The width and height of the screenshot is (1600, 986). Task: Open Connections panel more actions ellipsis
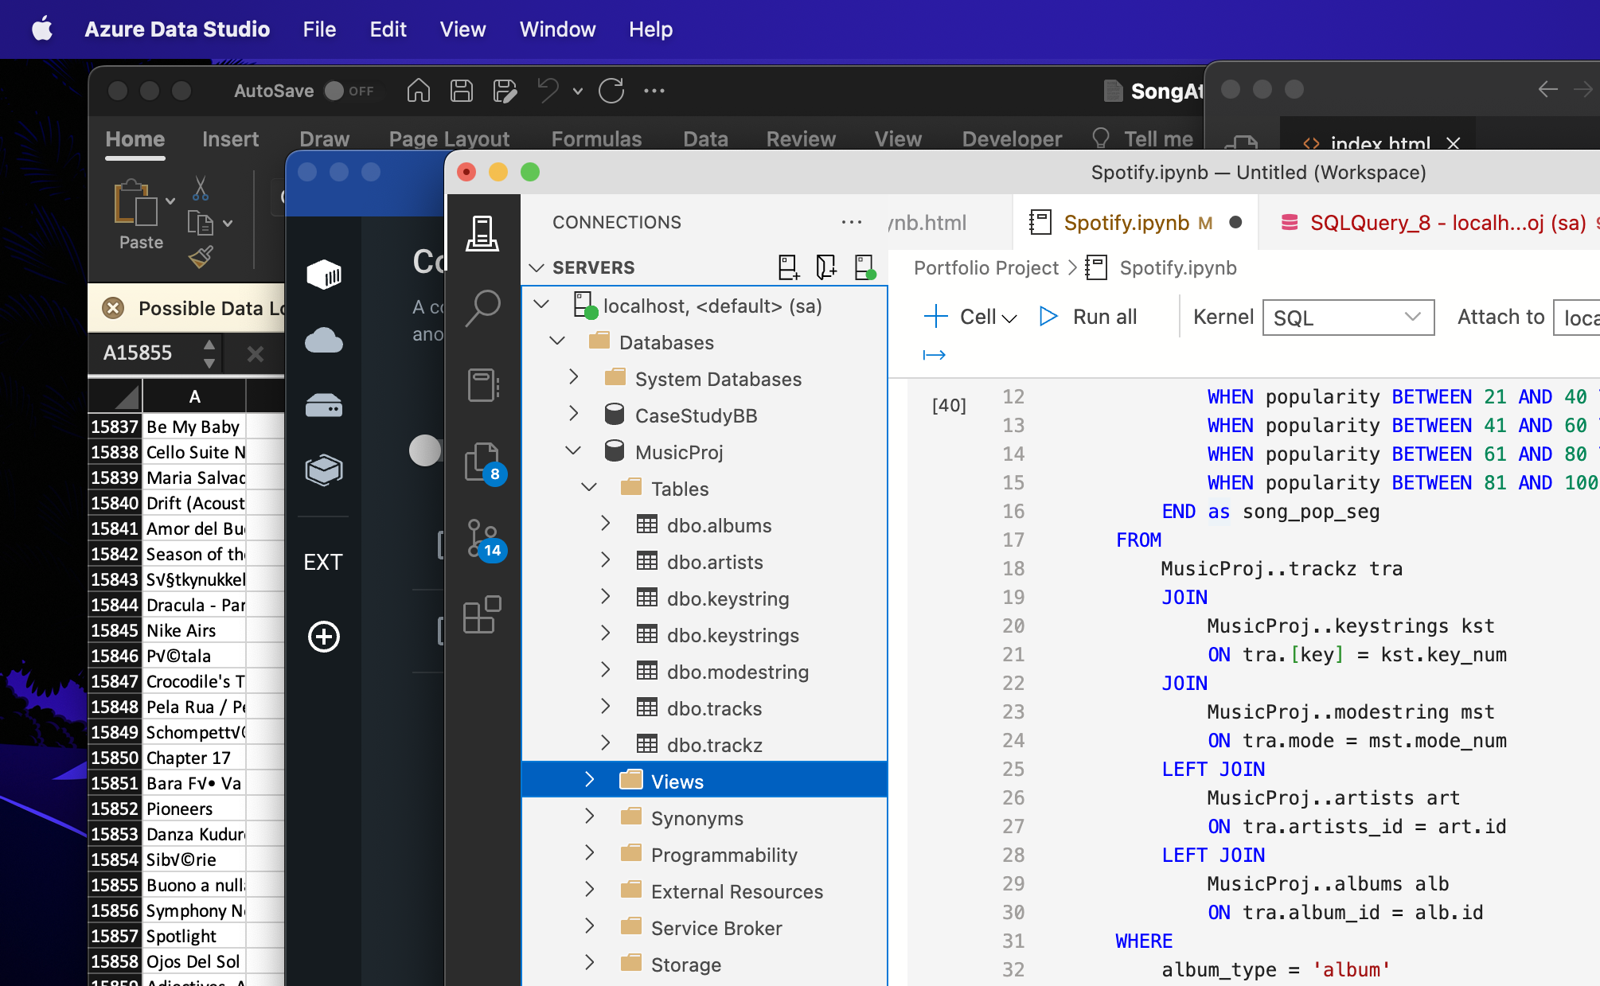(851, 223)
